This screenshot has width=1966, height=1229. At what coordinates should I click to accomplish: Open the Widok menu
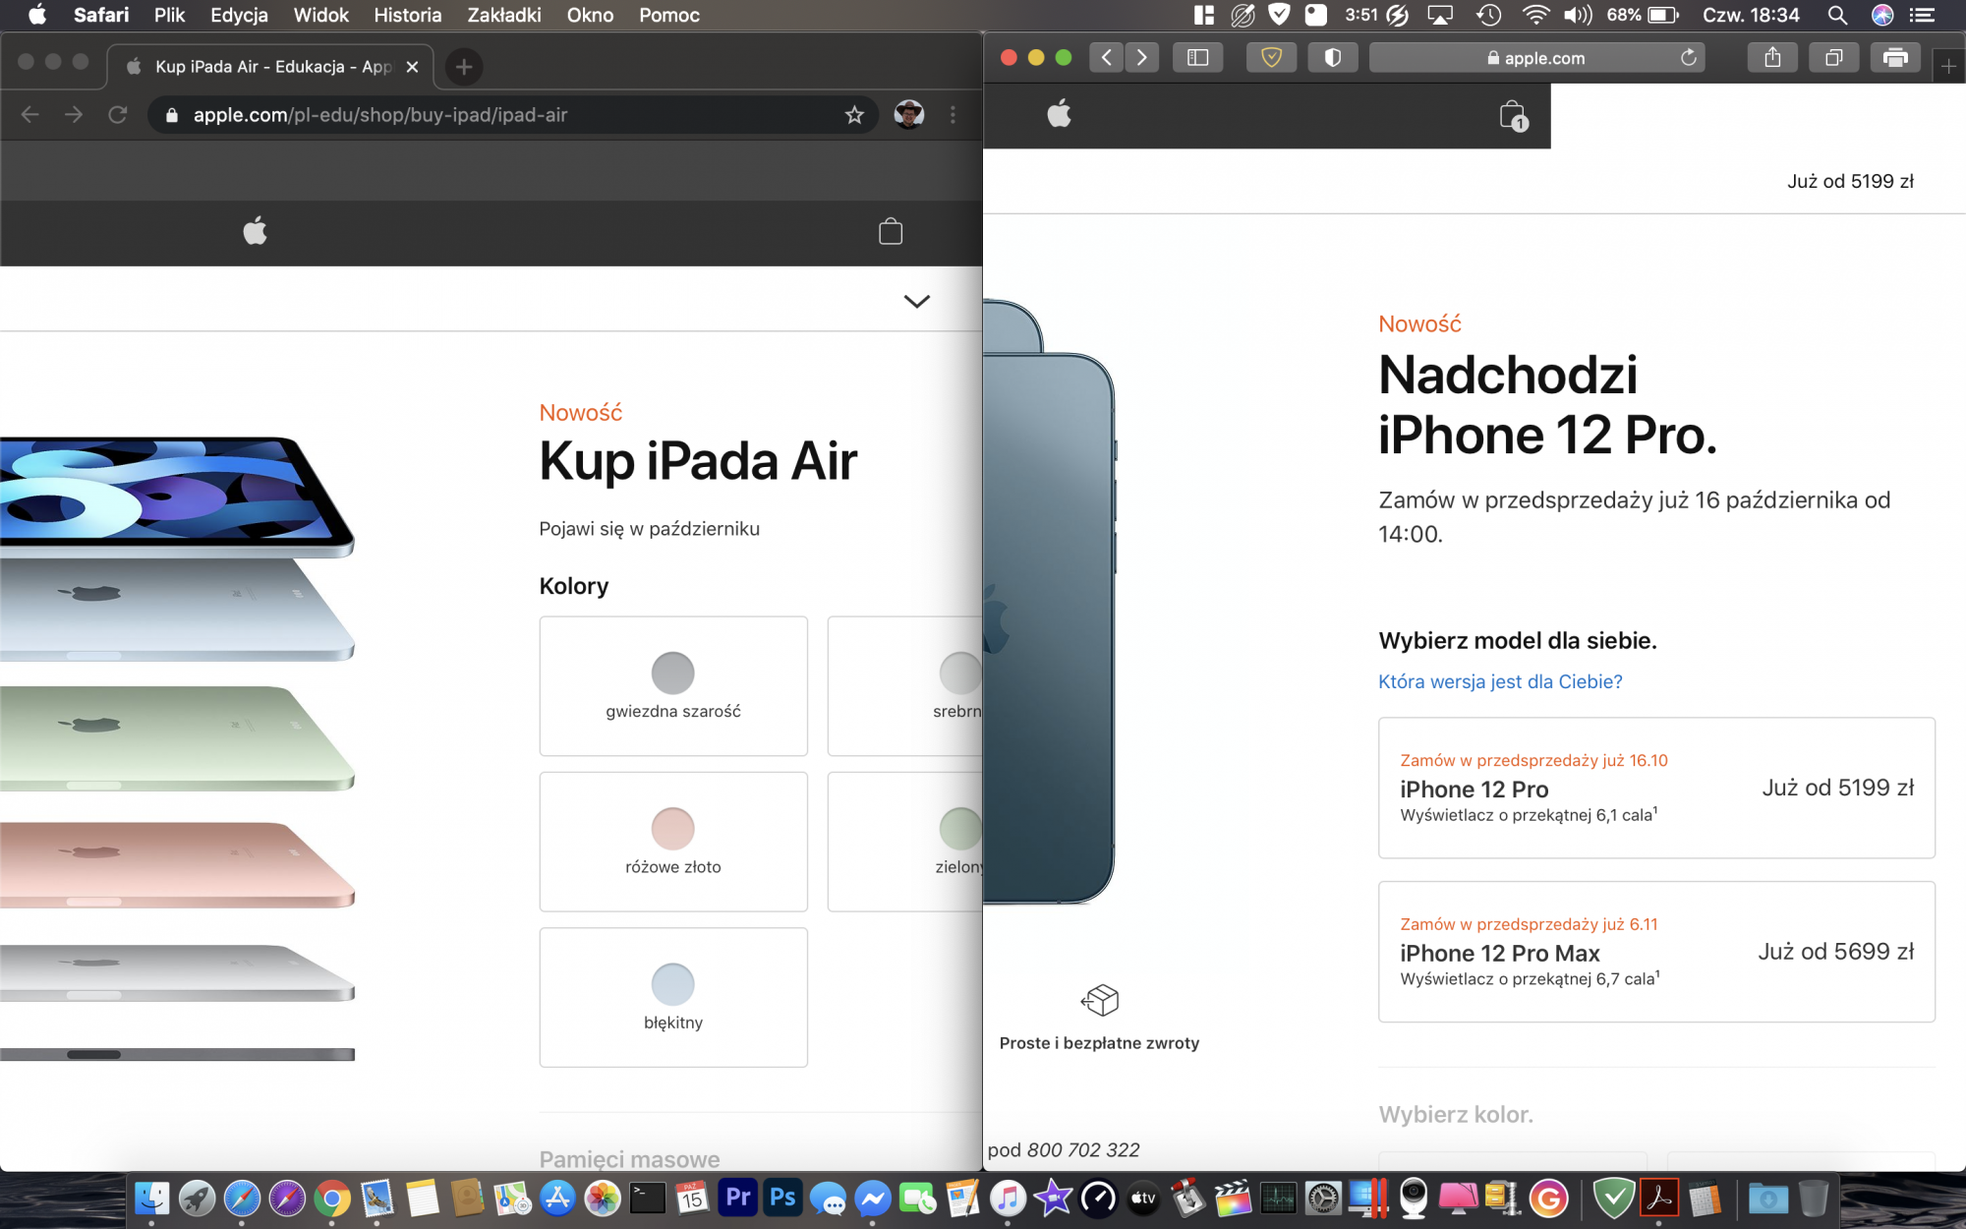pyautogui.click(x=320, y=15)
